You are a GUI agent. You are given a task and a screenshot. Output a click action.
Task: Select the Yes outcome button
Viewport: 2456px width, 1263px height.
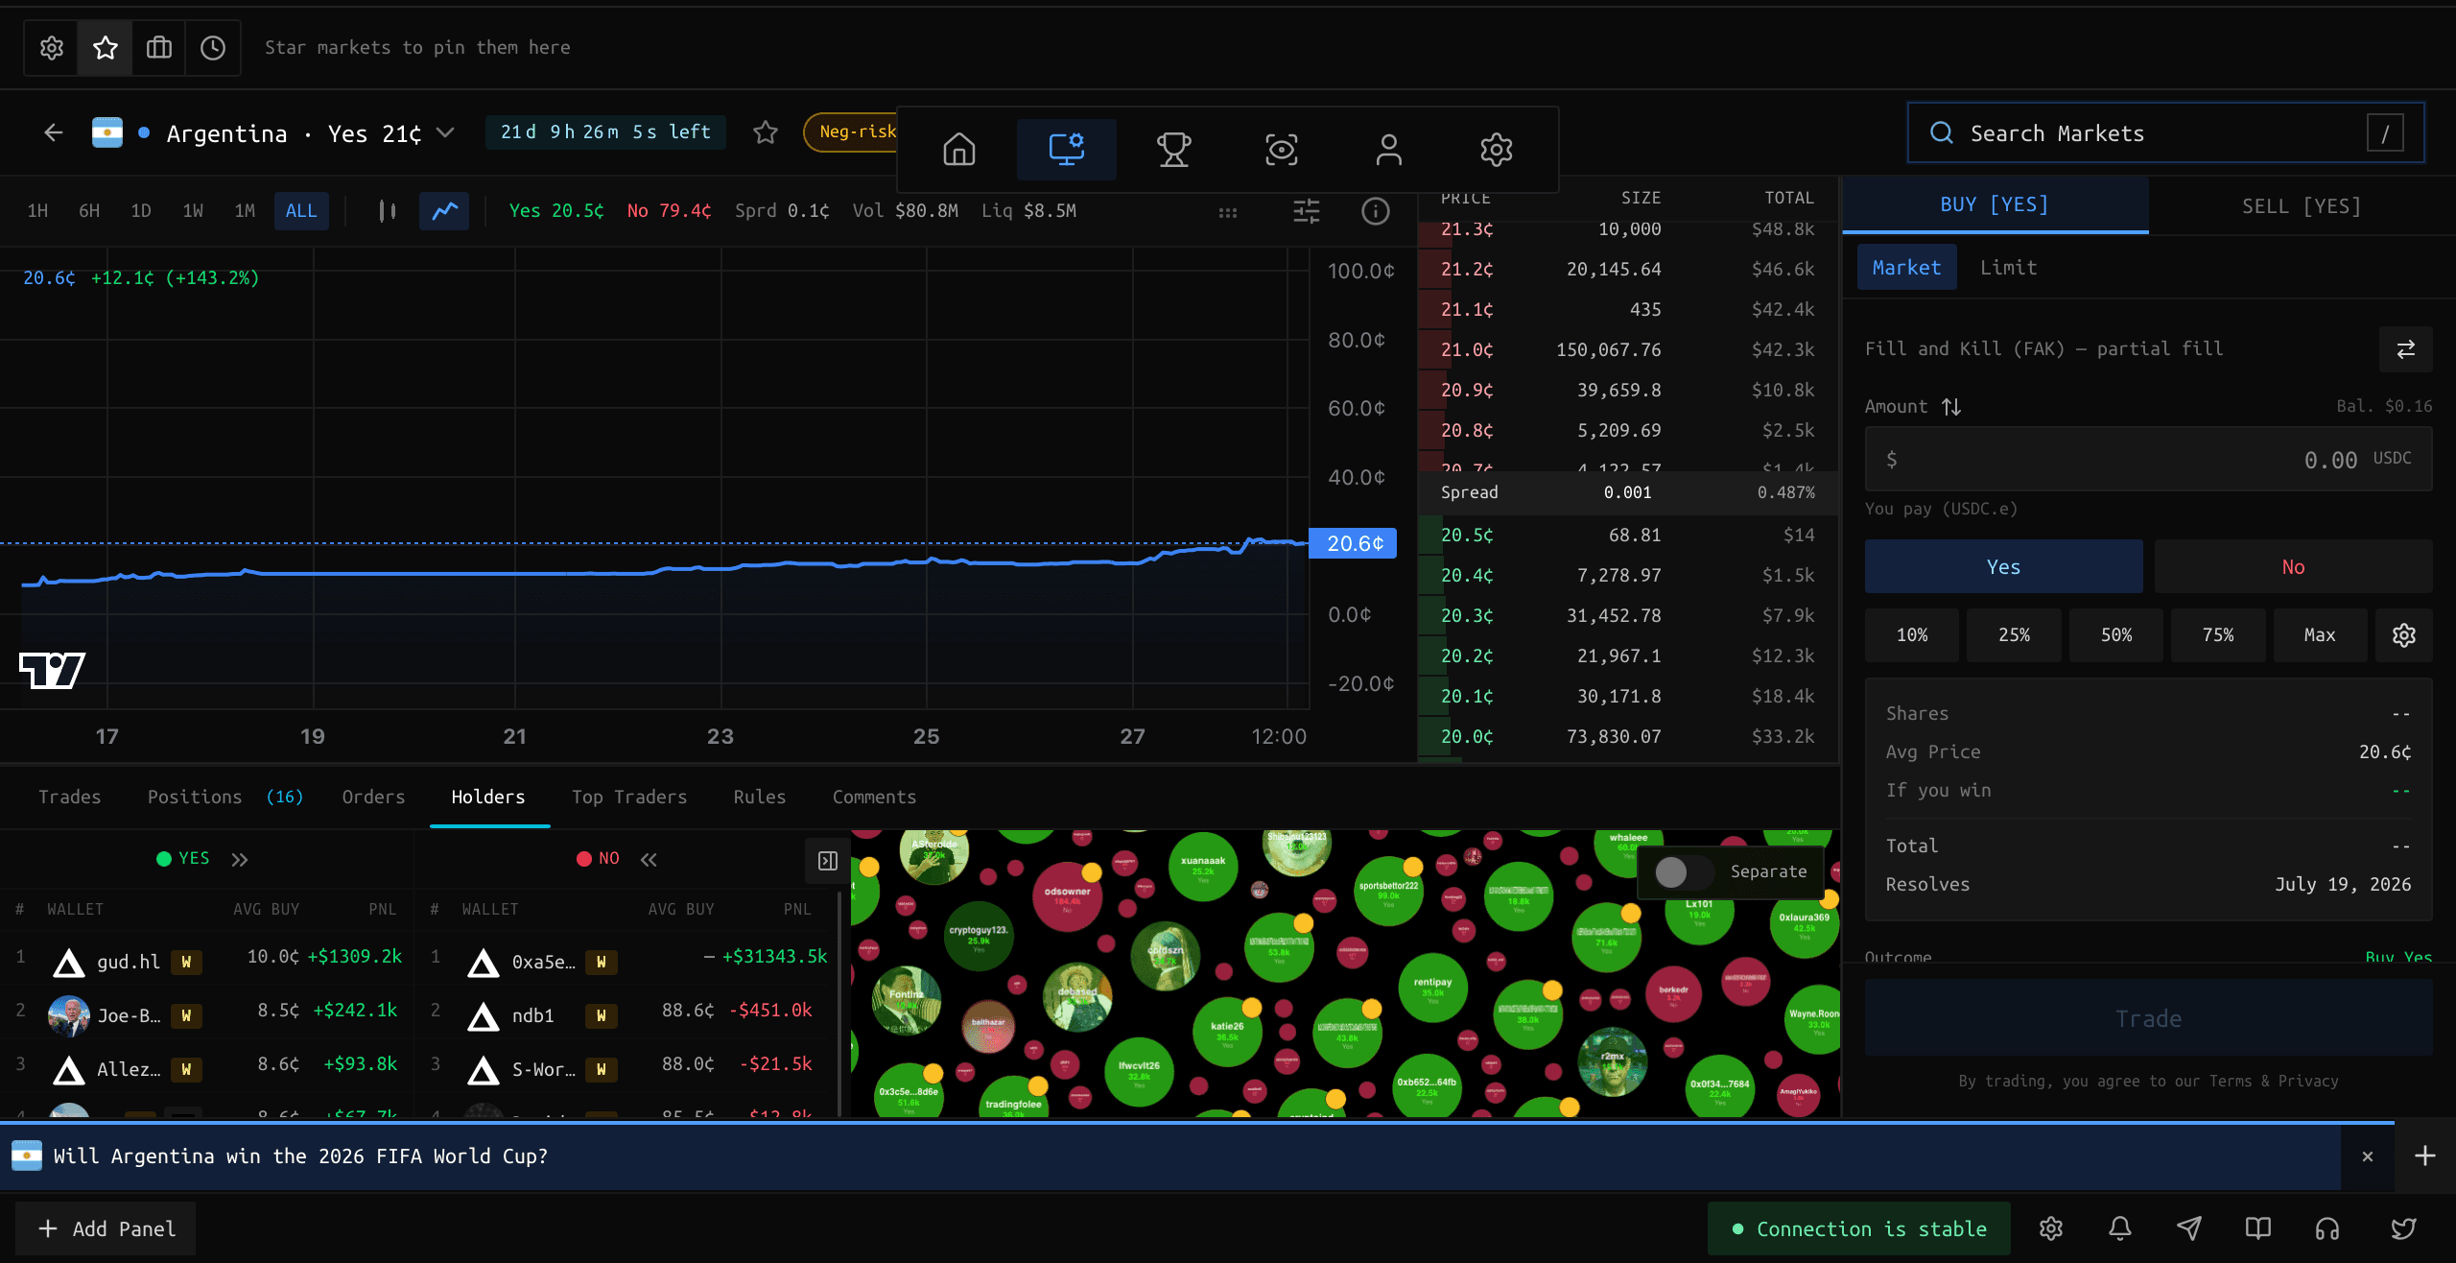pos(2004,566)
